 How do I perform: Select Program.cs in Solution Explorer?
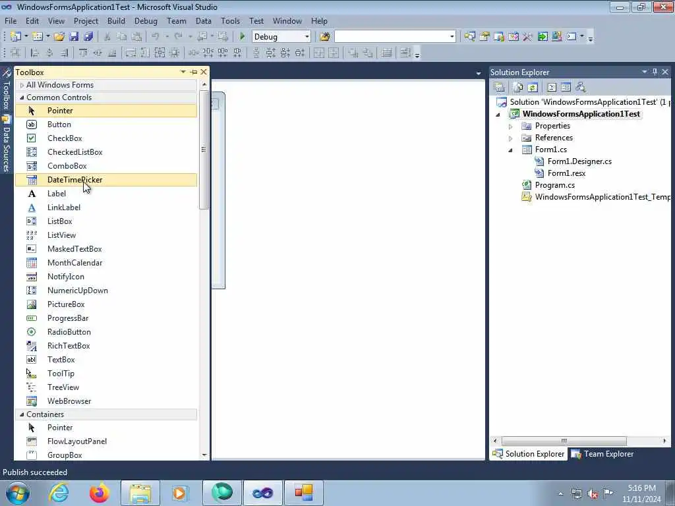click(x=555, y=185)
